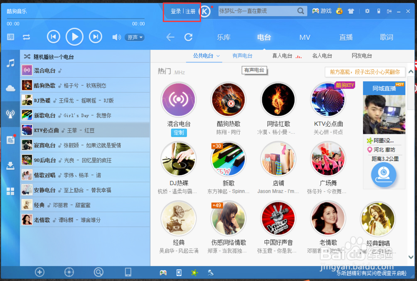Image resolution: width=417 pixels, height=281 pixels.
Task: Skip to next track
Action: (x=95, y=37)
